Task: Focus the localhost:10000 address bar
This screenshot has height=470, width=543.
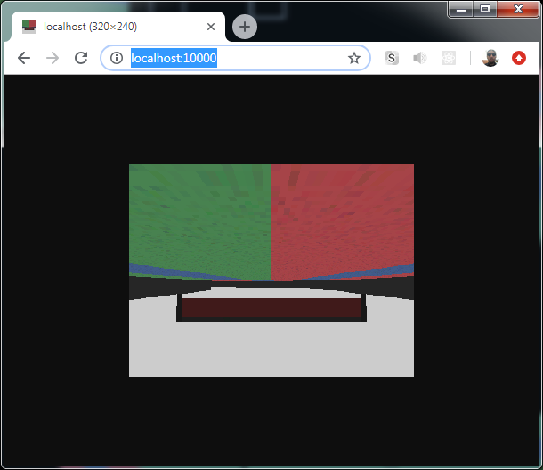Action: point(236,58)
